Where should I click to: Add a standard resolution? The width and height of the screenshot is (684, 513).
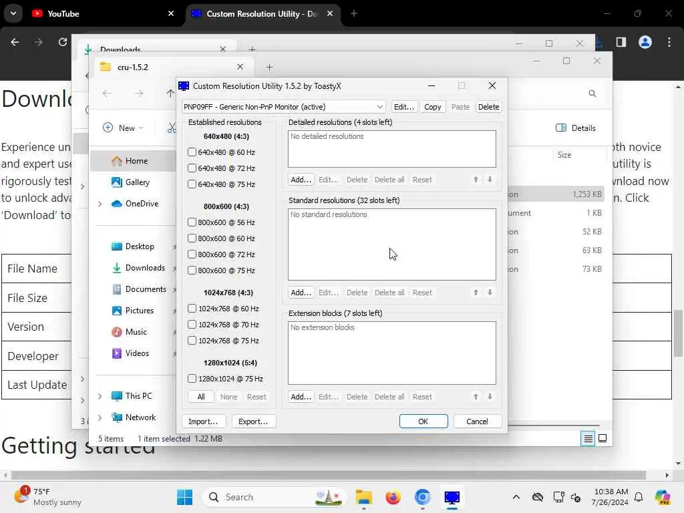(x=301, y=293)
